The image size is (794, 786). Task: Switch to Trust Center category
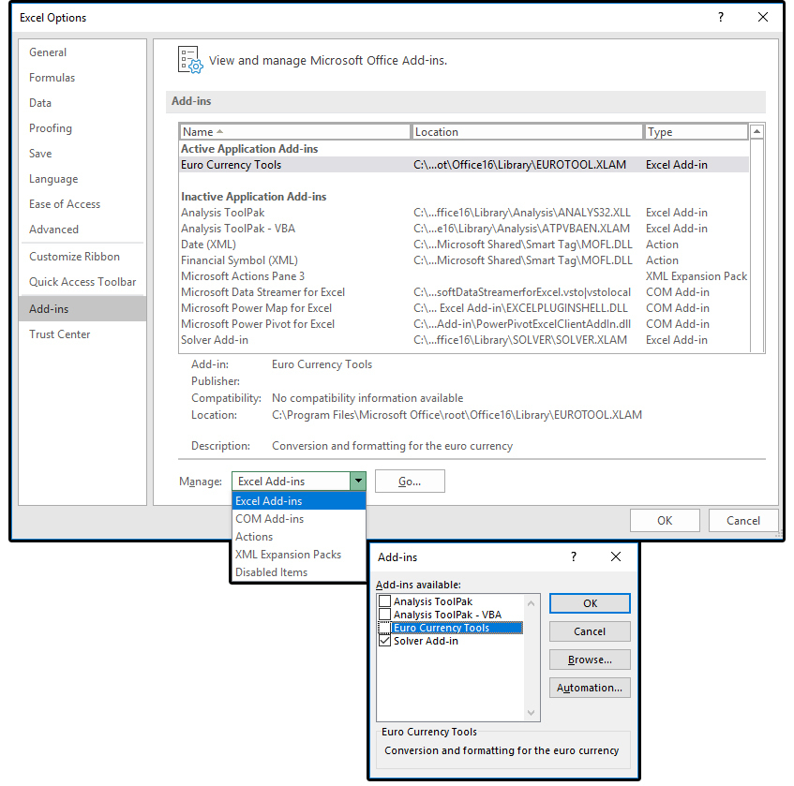click(60, 334)
